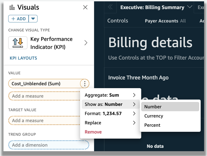Screen dimensions: 207x156
Task: Click the three-dot menu on Cost_Unblended
Action: tap(85, 84)
